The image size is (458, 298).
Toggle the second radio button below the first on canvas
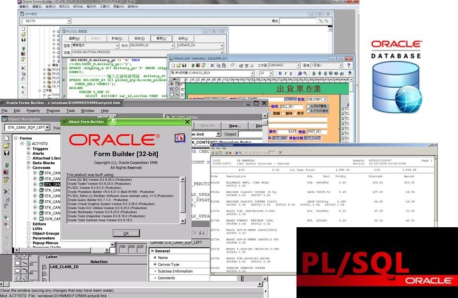coord(308,111)
